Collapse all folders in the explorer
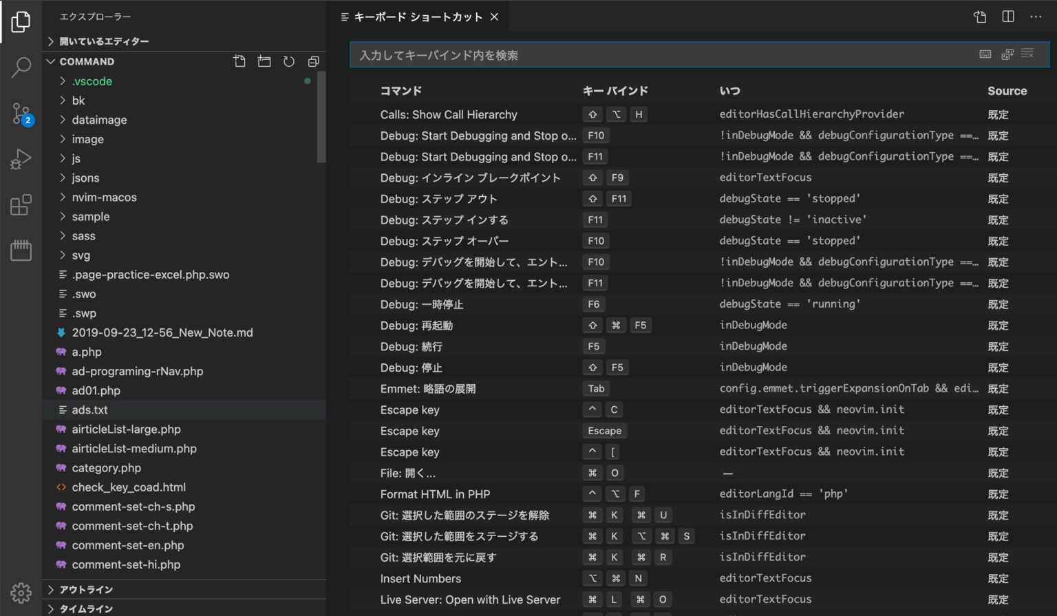 tap(314, 61)
